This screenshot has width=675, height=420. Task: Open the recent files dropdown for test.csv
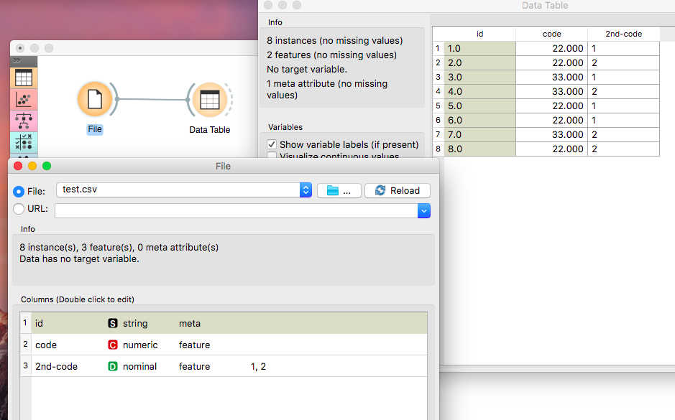tap(306, 190)
